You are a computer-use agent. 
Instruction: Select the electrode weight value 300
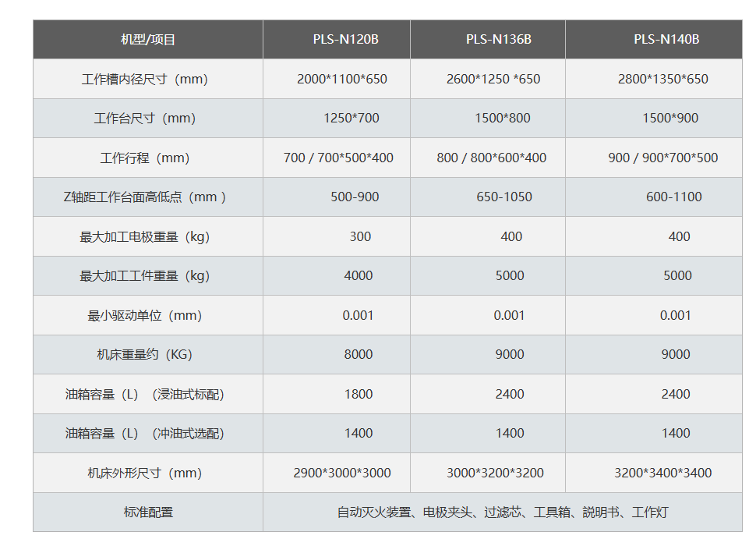tap(360, 237)
